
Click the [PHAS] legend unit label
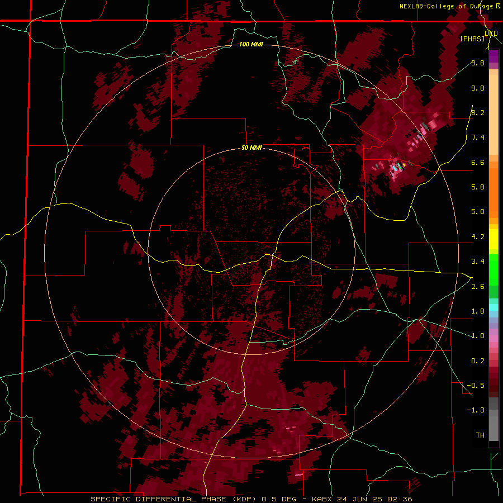[472, 39]
